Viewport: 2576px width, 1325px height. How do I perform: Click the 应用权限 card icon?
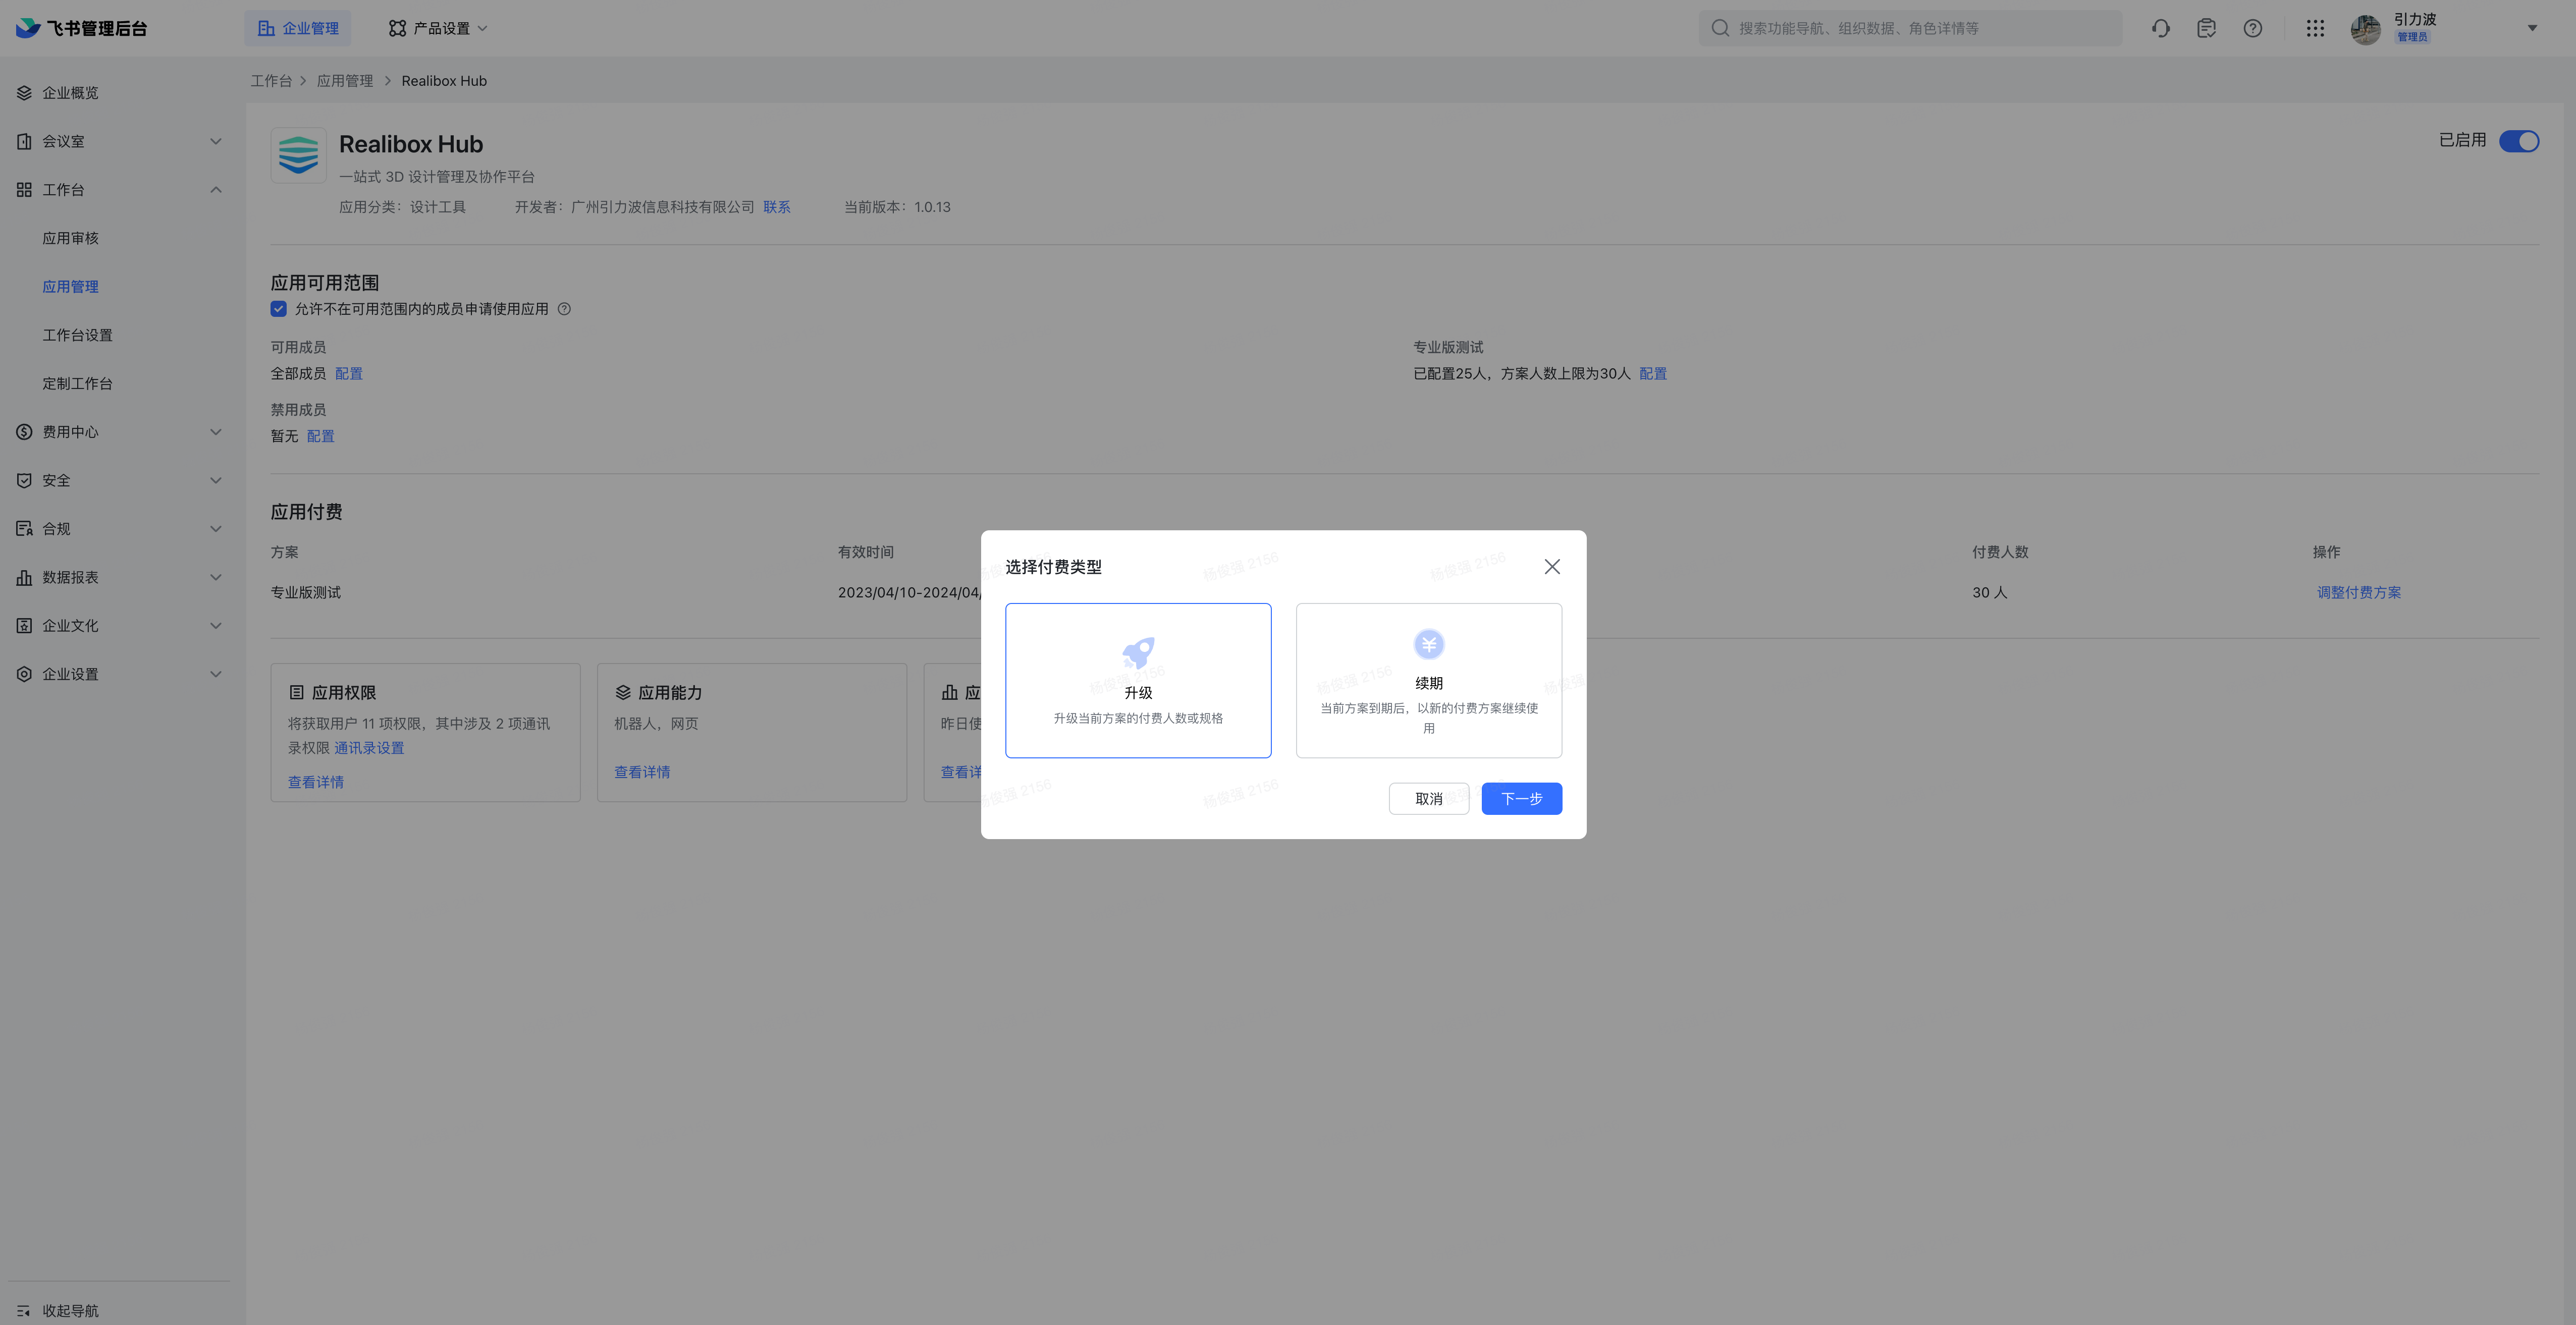click(x=296, y=692)
